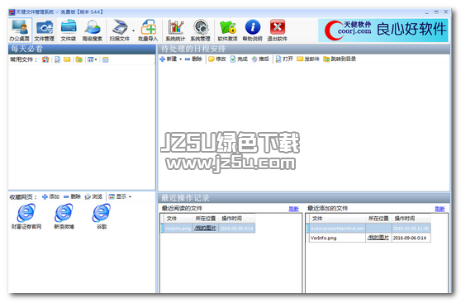The height and width of the screenshot is (302, 461).
Task: Click 发邮件 send mail button
Action: point(308,59)
